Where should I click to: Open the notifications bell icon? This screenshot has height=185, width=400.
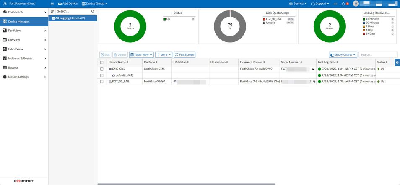(343, 3)
